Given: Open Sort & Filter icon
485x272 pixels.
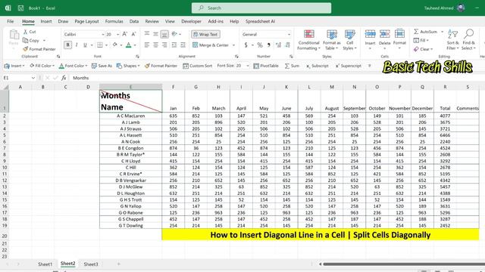Looking at the screenshot, I should click(x=452, y=34).
